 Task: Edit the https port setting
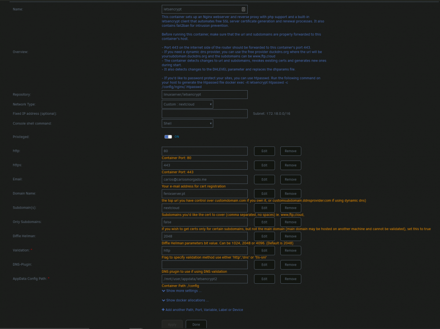pyautogui.click(x=264, y=165)
